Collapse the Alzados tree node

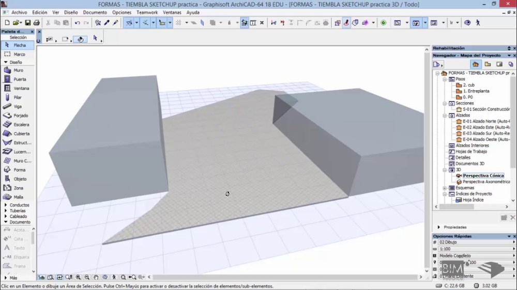445,116
